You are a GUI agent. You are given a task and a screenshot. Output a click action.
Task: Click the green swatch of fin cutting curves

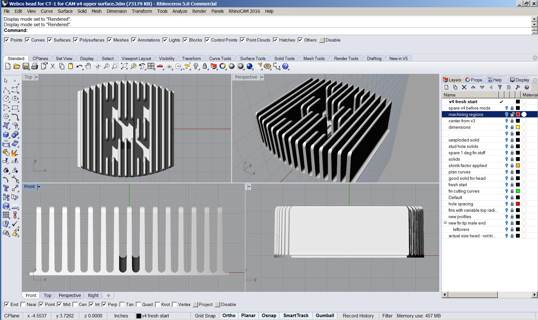point(518,191)
